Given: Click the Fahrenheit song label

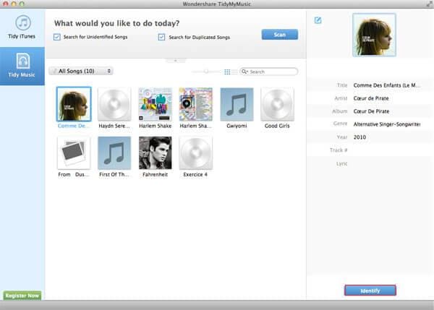Looking at the screenshot, I should point(155,174).
